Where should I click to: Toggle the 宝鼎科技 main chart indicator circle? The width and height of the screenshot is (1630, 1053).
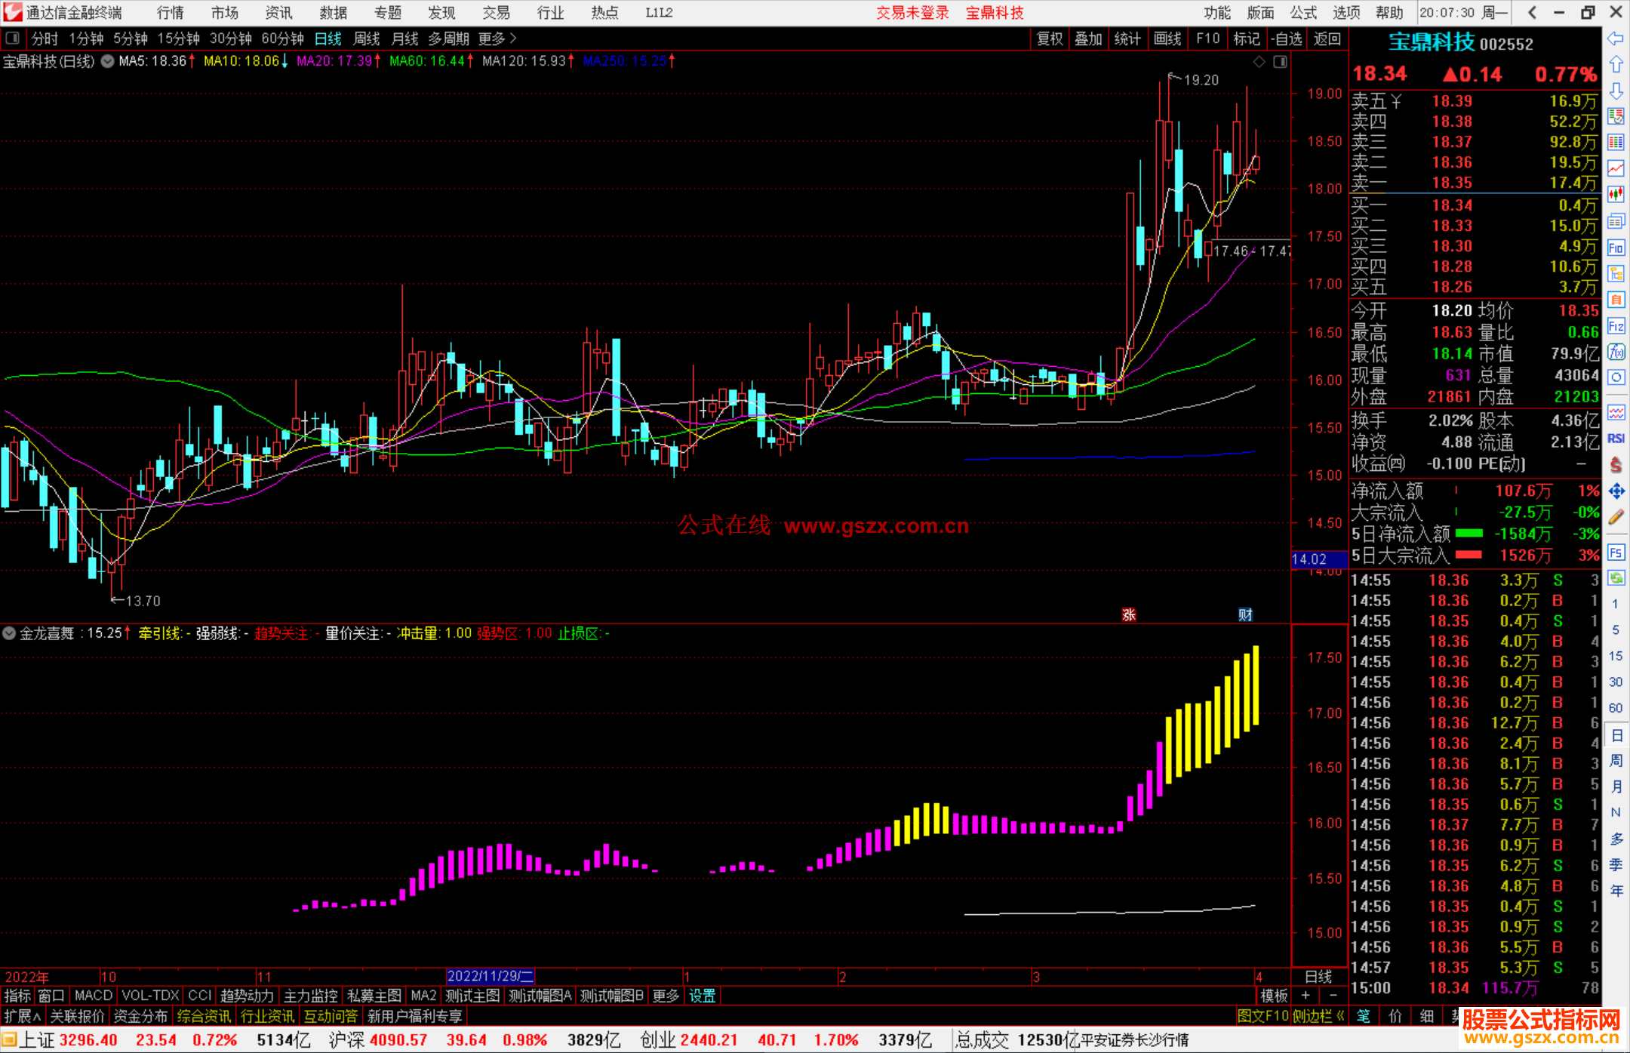click(108, 61)
